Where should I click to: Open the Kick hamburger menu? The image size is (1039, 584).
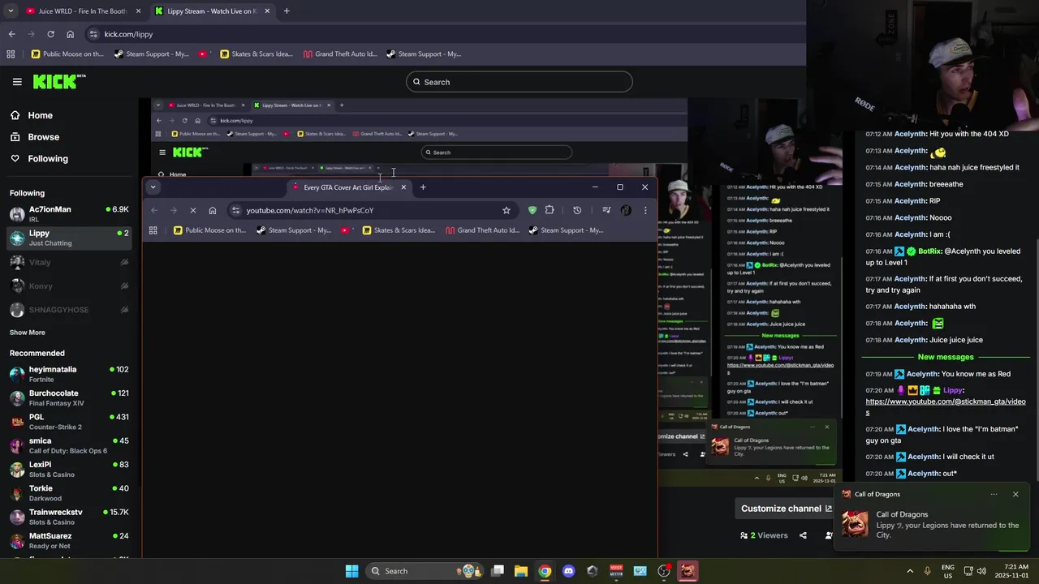pyautogui.click(x=17, y=82)
